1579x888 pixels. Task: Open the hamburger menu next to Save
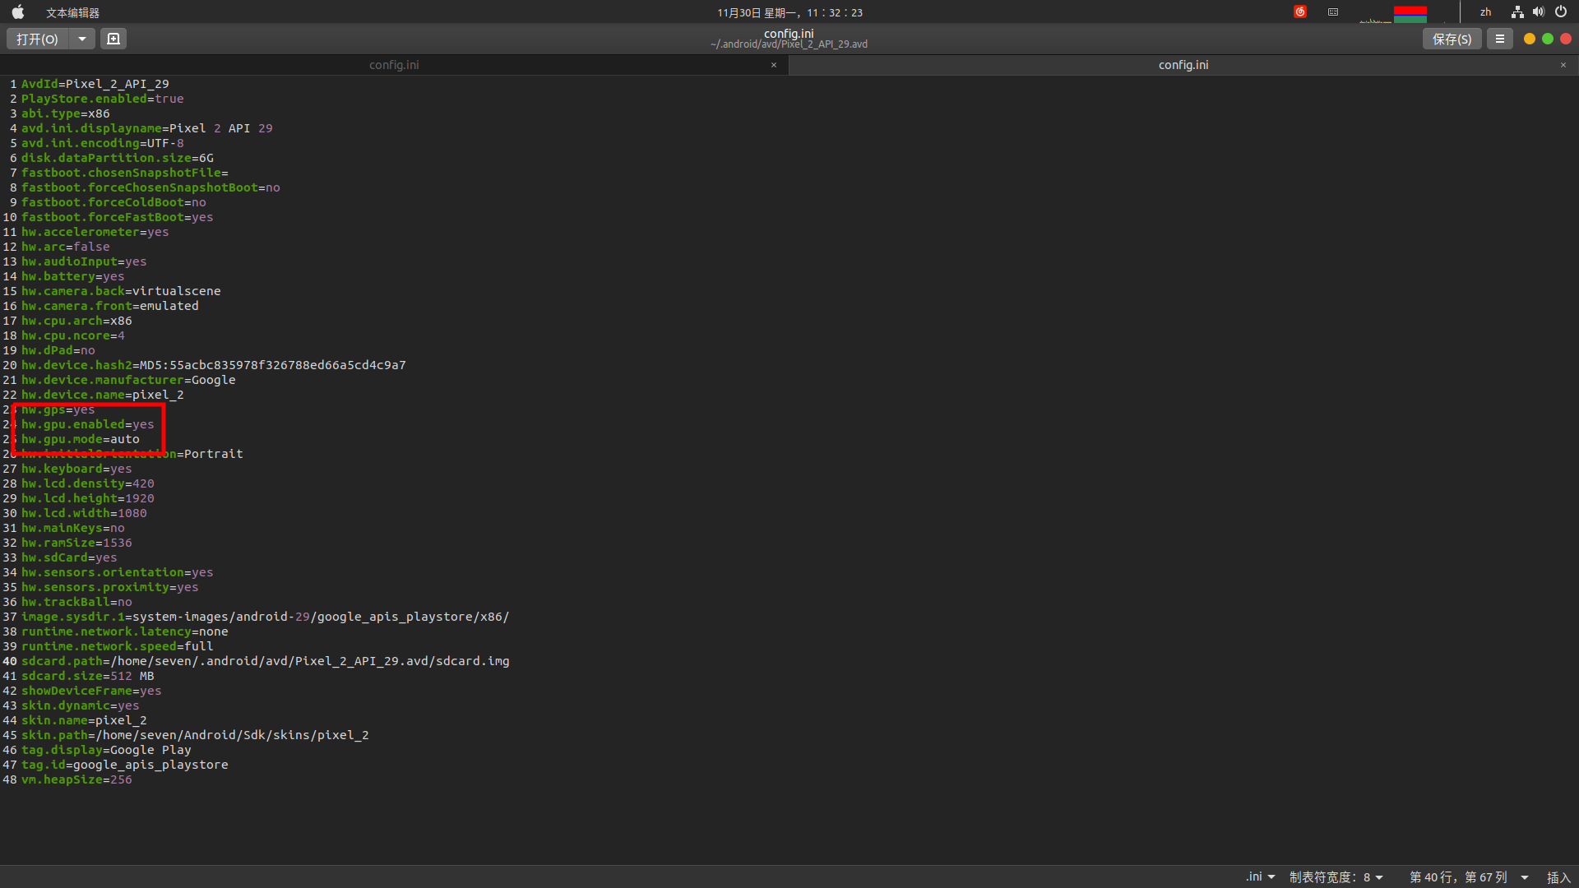1499,39
